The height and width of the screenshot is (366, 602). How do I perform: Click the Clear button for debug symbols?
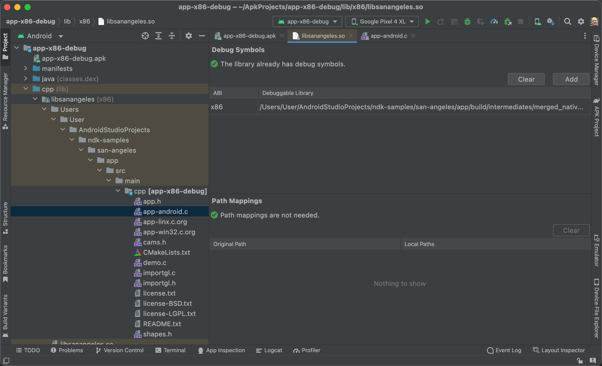pyautogui.click(x=526, y=79)
